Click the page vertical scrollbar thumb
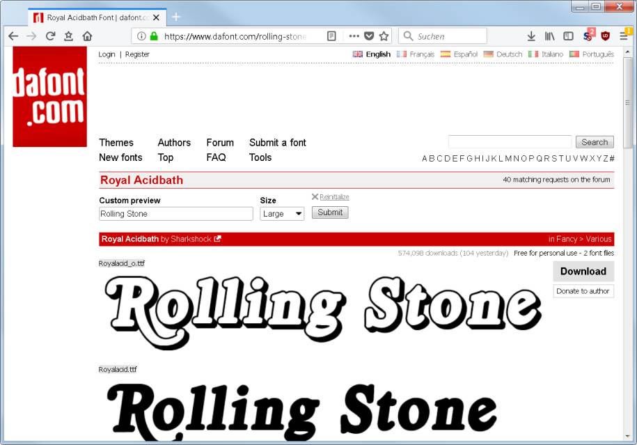The width and height of the screenshot is (637, 445). click(628, 102)
